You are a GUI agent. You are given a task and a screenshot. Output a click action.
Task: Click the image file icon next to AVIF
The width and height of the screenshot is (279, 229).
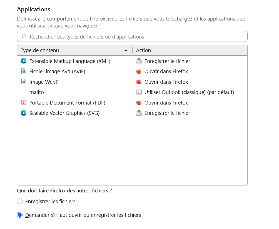[24, 71]
